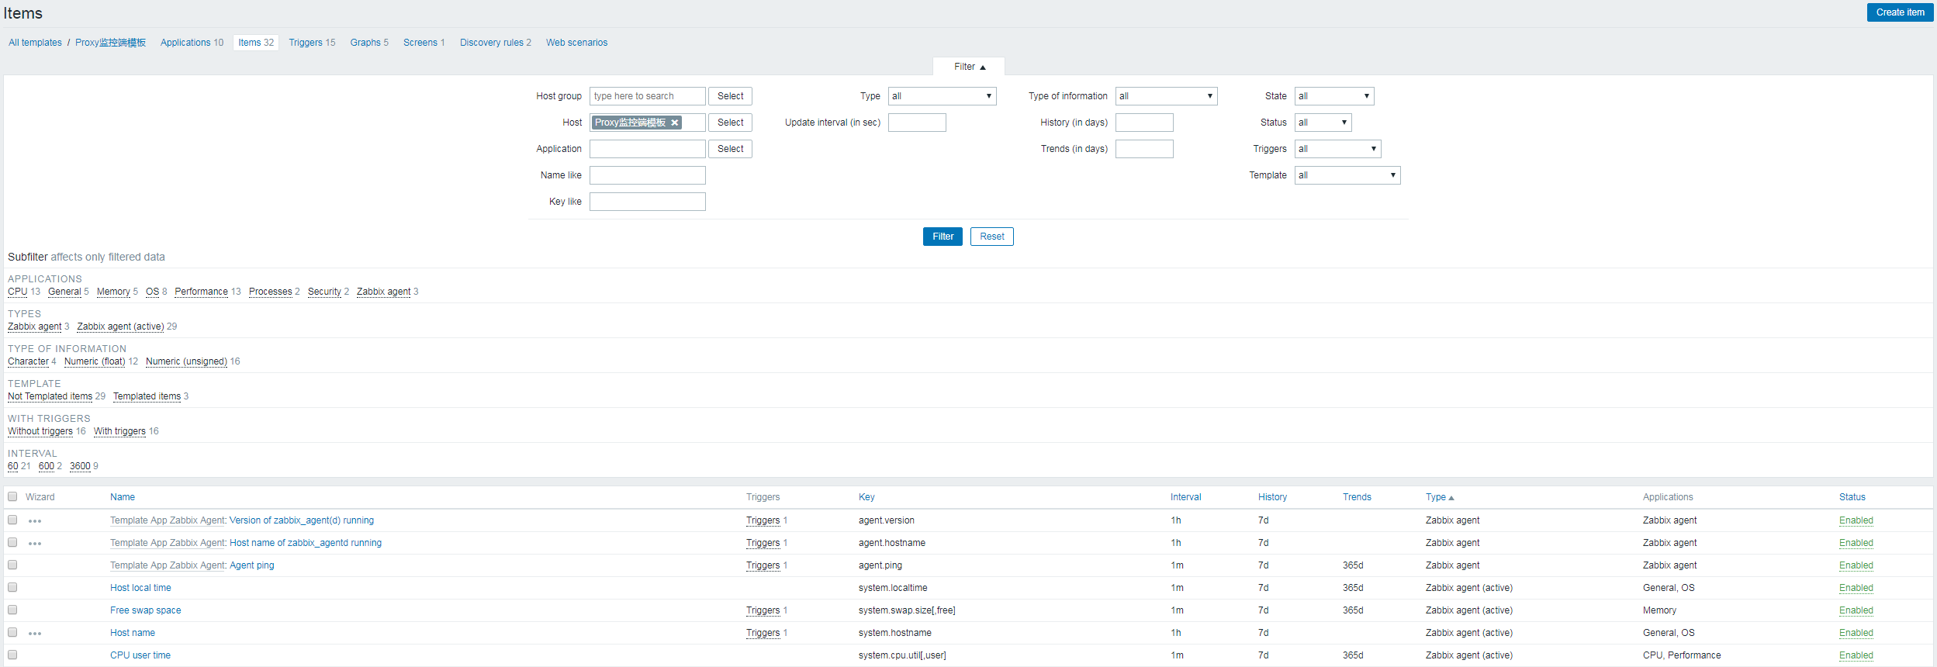Sort items by Type column

[x=1439, y=497]
